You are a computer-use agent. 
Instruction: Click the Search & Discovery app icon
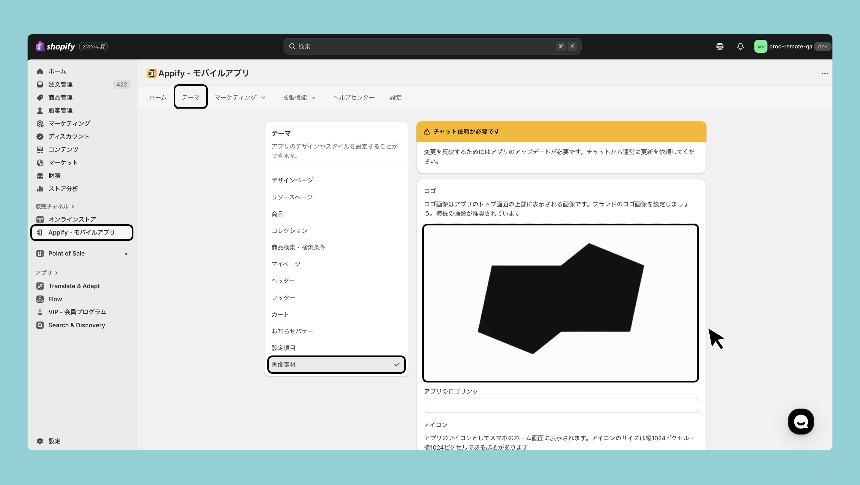(x=40, y=325)
